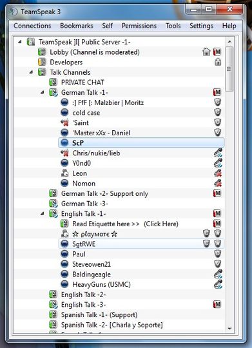Viewport: 252px width, 348px height.
Task: Click the padlock icon beside Developers channel
Action: (218, 62)
